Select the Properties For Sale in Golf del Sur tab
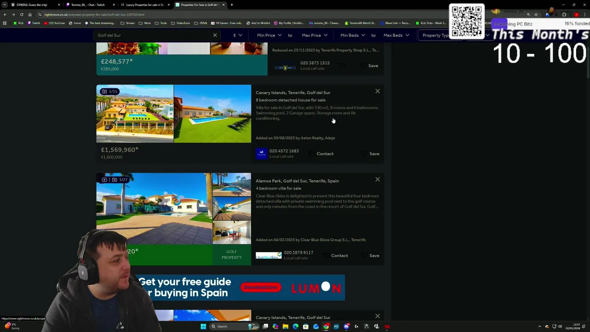590x332 pixels. (200, 5)
